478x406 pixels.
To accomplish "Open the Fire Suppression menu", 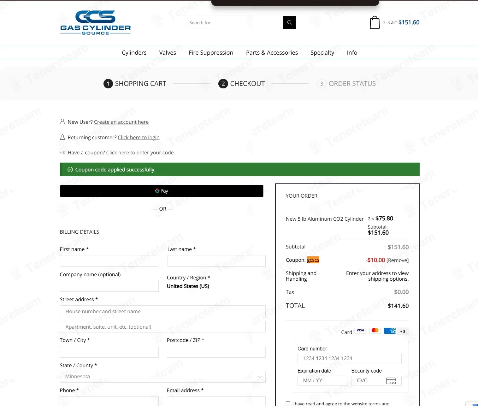I will [211, 53].
